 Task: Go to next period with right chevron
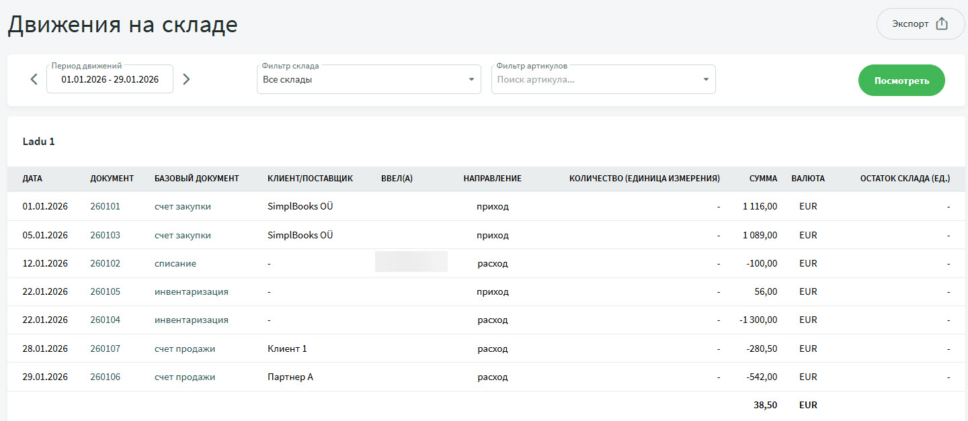187,79
